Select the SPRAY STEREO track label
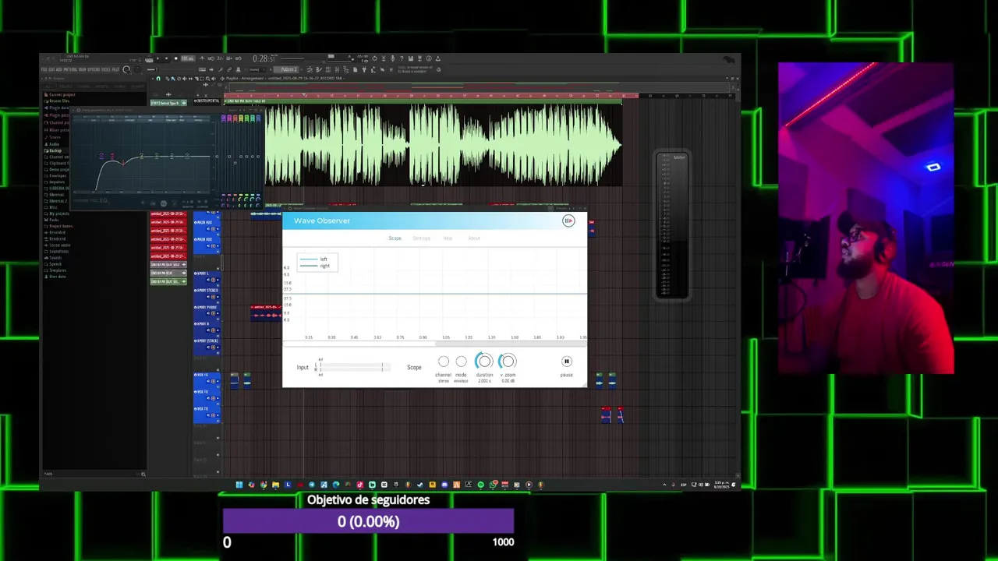Viewport: 998px width, 561px height. [x=207, y=291]
